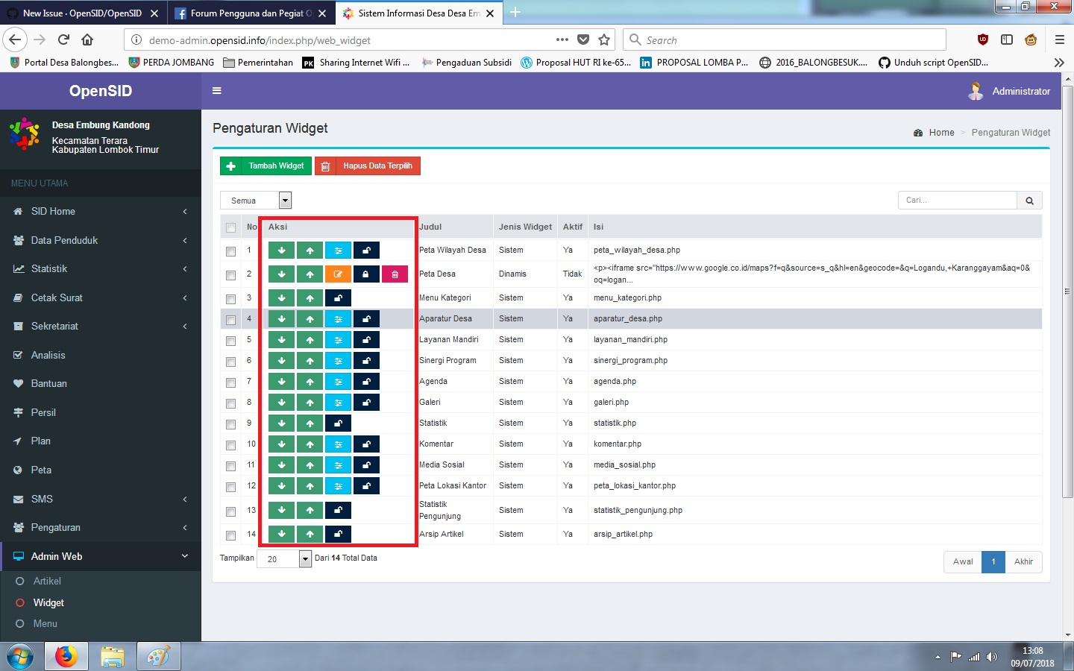Select the checkbox on the Arsip Artikel row

click(230, 534)
